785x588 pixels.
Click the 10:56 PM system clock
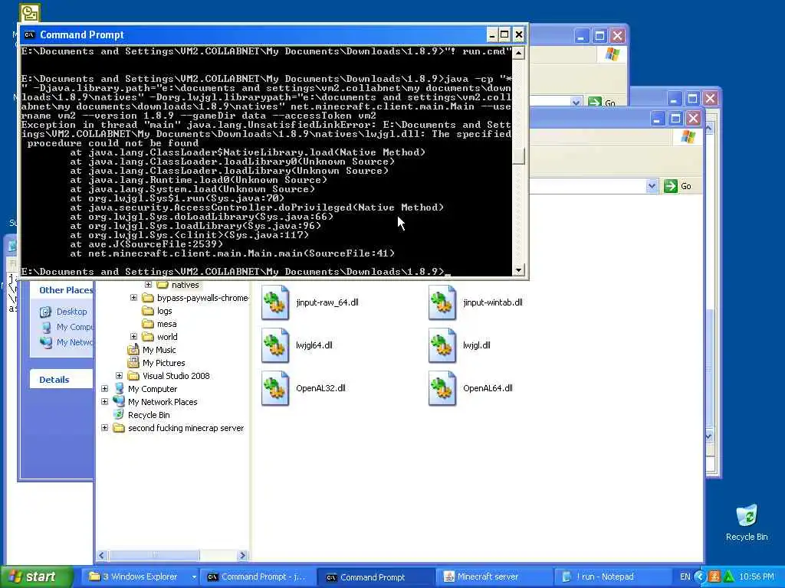click(x=757, y=577)
